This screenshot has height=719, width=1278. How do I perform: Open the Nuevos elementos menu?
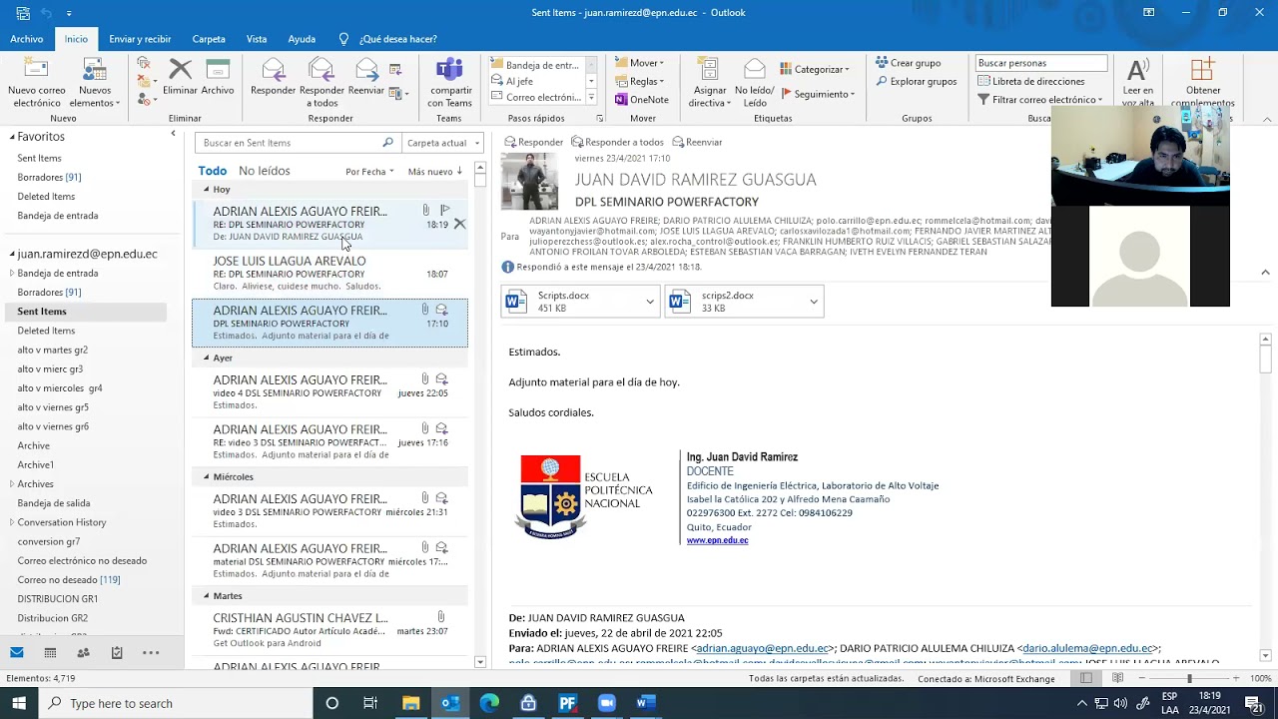[95, 82]
